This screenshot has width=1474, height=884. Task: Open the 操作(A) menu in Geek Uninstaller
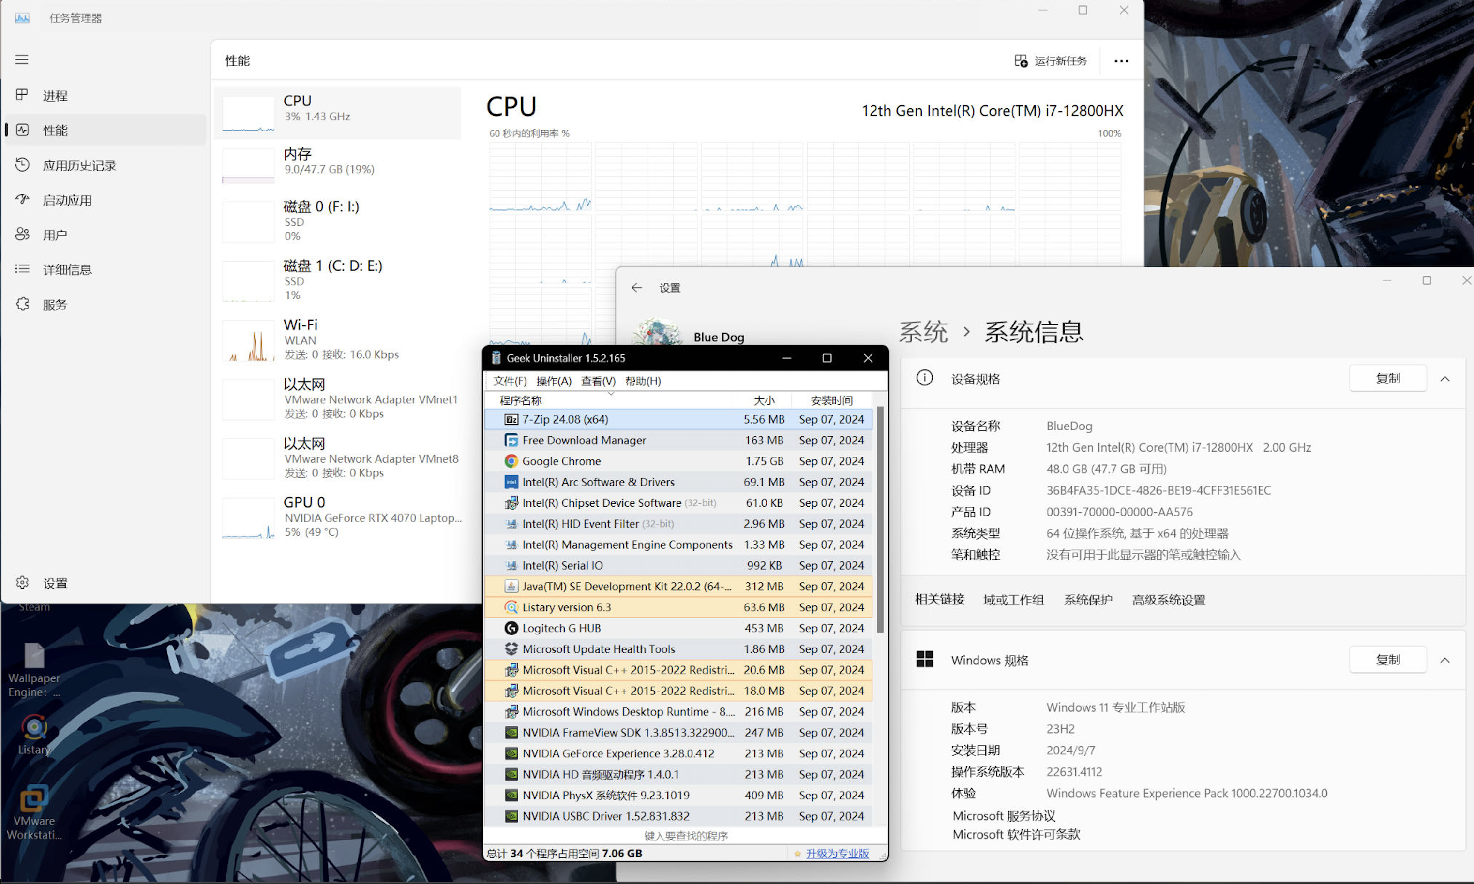click(553, 381)
